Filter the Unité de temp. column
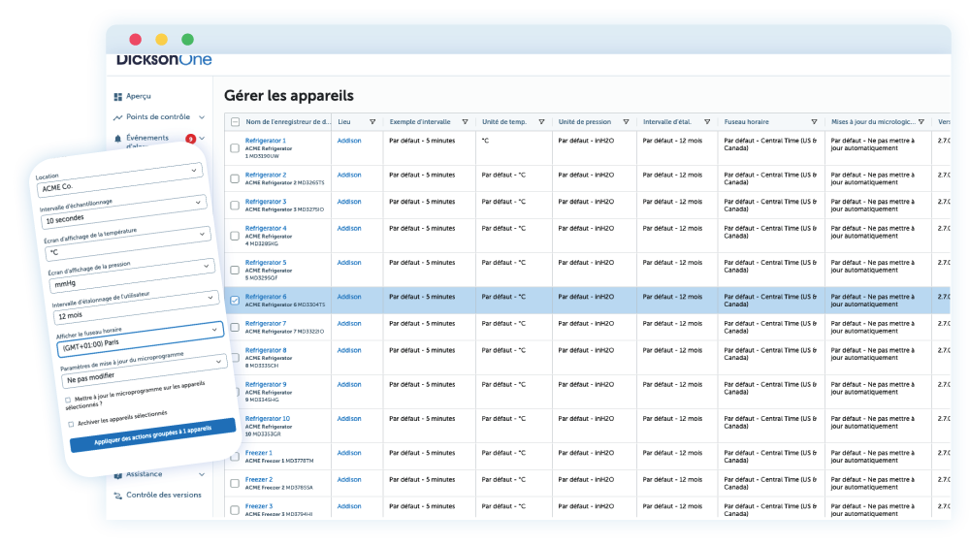This screenshot has width=970, height=546. pos(542,122)
